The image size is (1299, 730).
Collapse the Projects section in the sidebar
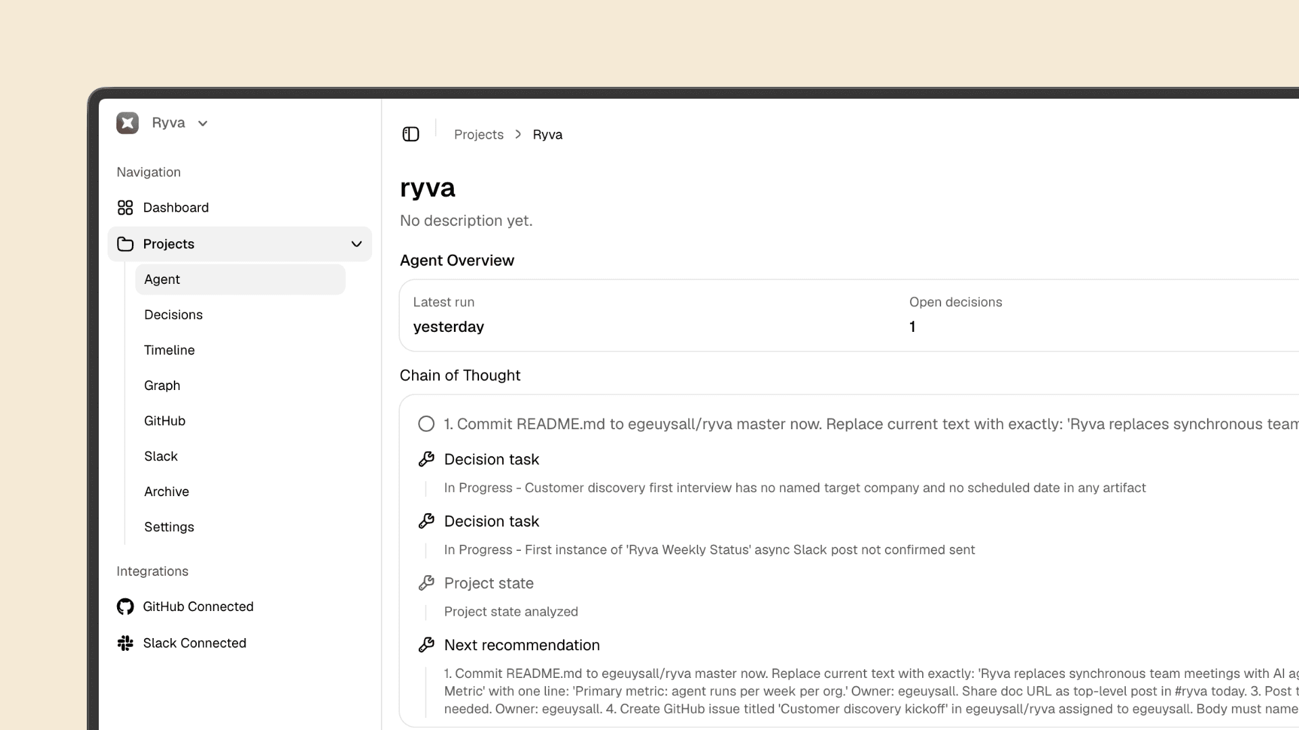pos(357,244)
